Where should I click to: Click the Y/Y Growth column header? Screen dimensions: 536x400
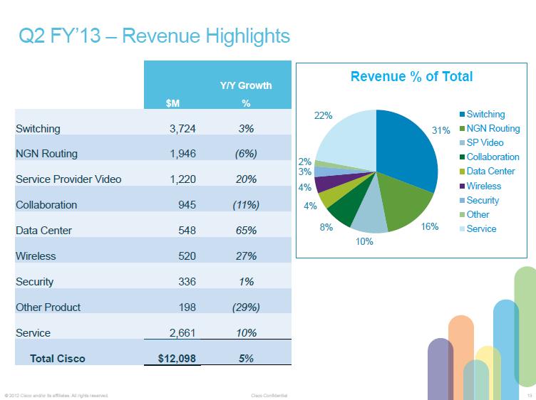[x=245, y=86]
